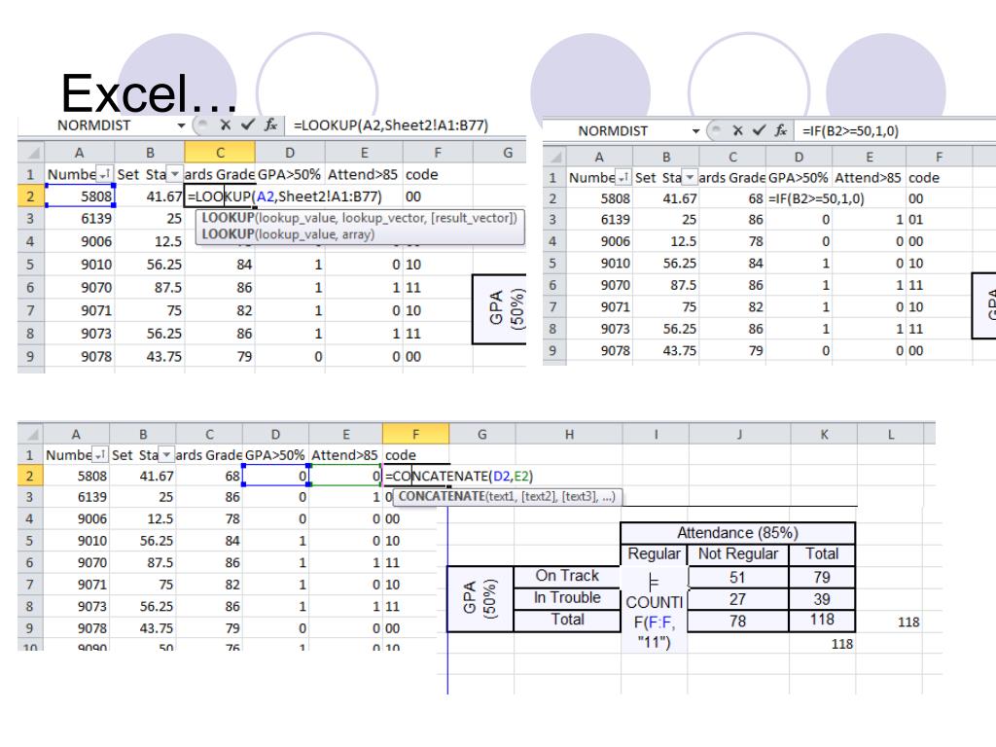Click value 39 in the Total column

821,599
